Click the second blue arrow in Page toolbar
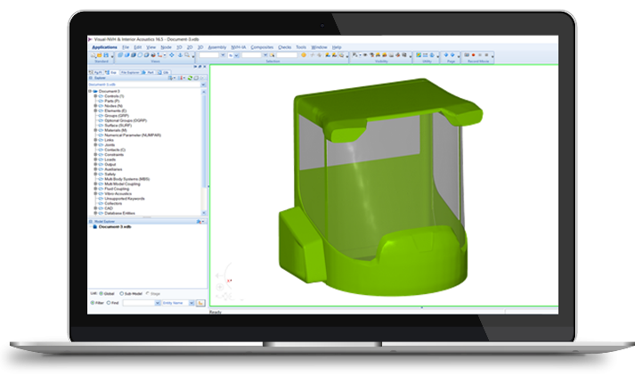The image size is (635, 376). 452,55
